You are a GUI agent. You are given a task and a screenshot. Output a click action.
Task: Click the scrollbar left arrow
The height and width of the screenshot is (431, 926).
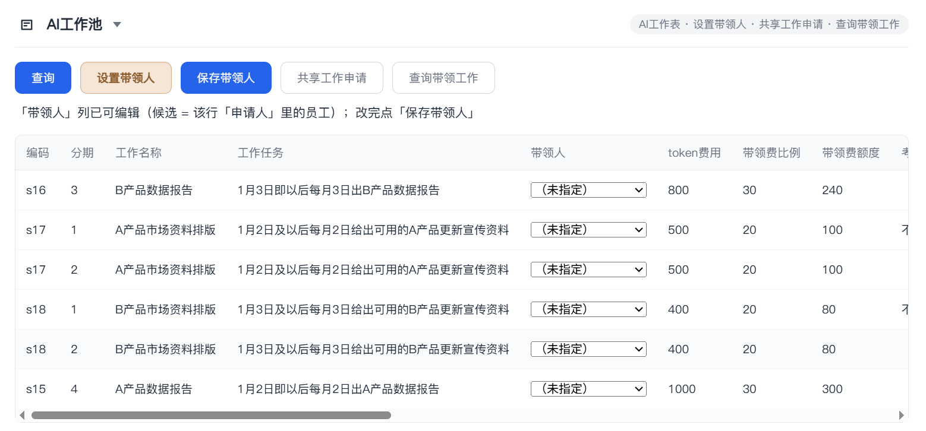click(22, 415)
